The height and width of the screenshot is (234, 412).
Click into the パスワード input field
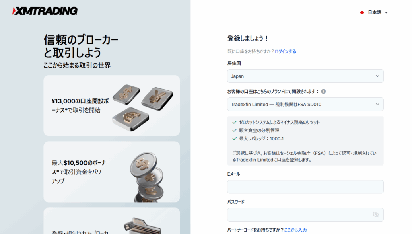[305, 215]
